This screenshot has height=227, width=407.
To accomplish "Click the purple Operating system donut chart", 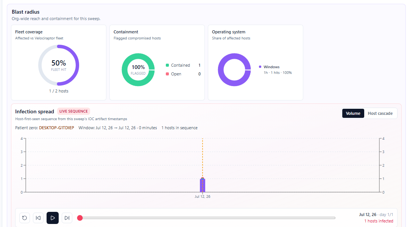I will [234, 70].
